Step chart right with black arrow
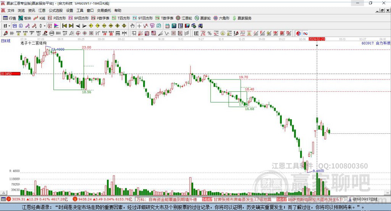 click(x=84, y=26)
